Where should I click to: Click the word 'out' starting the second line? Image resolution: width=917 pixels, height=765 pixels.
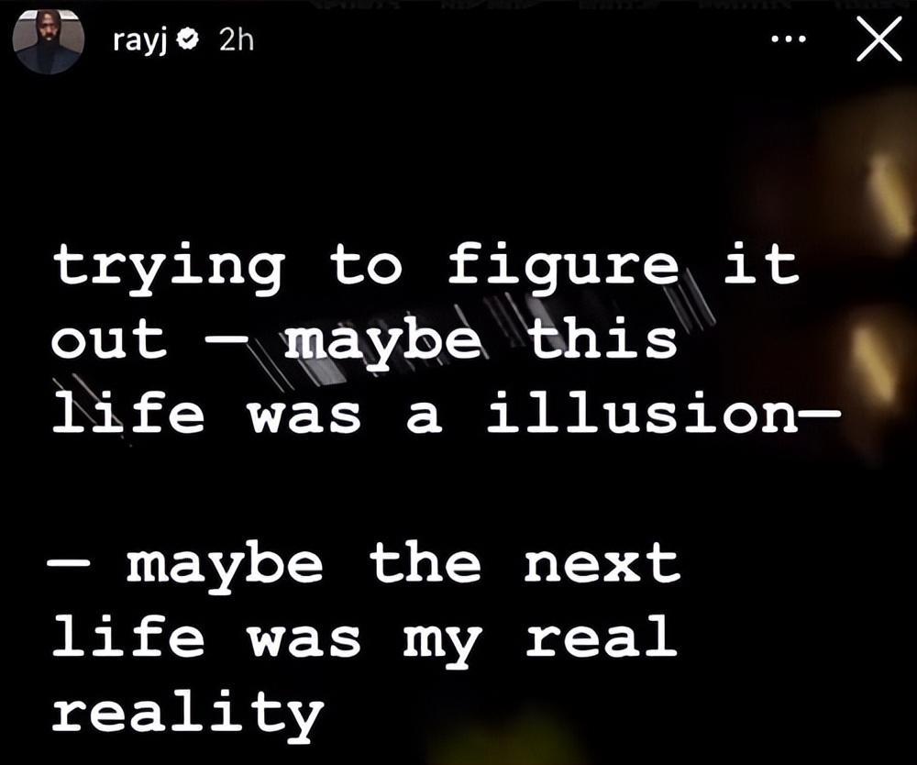(x=109, y=340)
